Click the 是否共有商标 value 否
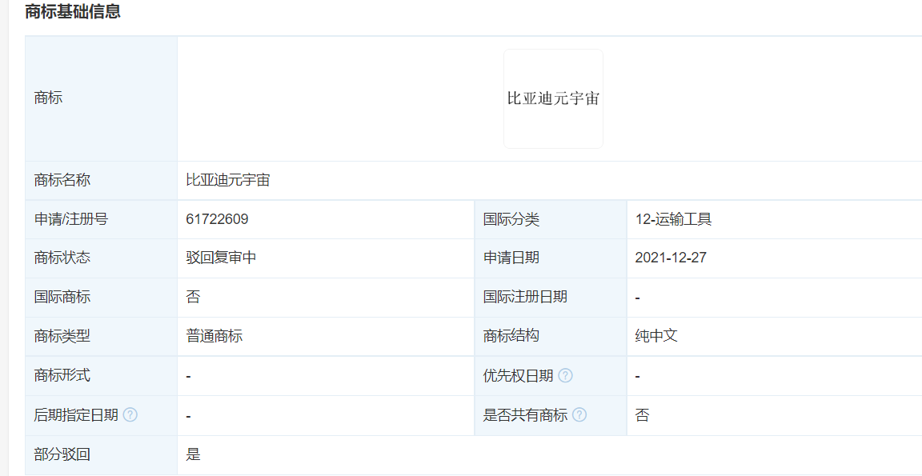The width and height of the screenshot is (922, 476). click(642, 415)
